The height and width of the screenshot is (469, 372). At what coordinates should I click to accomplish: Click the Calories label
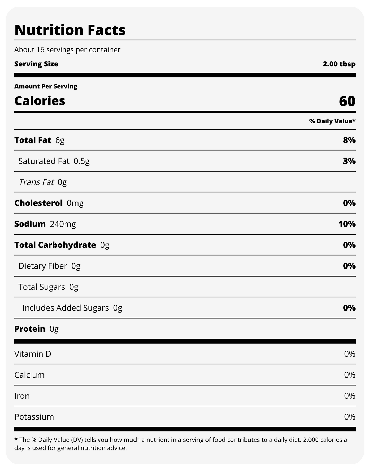40,101
